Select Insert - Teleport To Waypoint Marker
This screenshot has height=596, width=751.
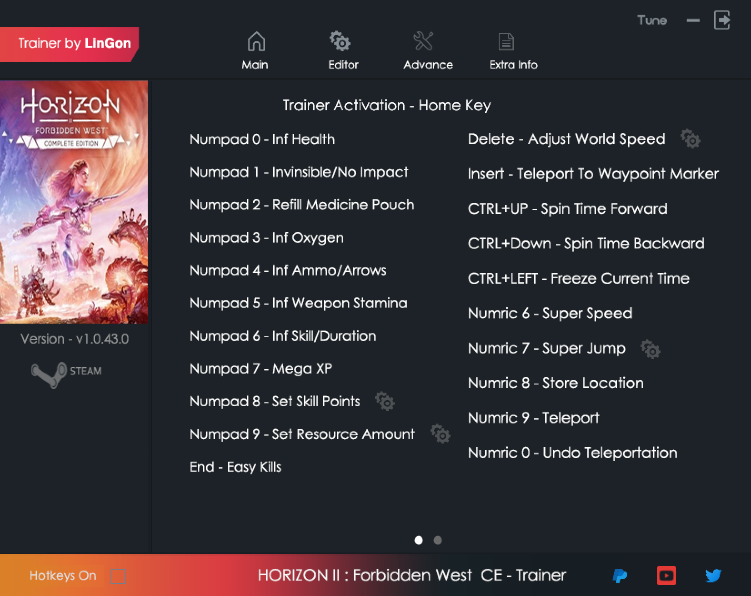(593, 174)
